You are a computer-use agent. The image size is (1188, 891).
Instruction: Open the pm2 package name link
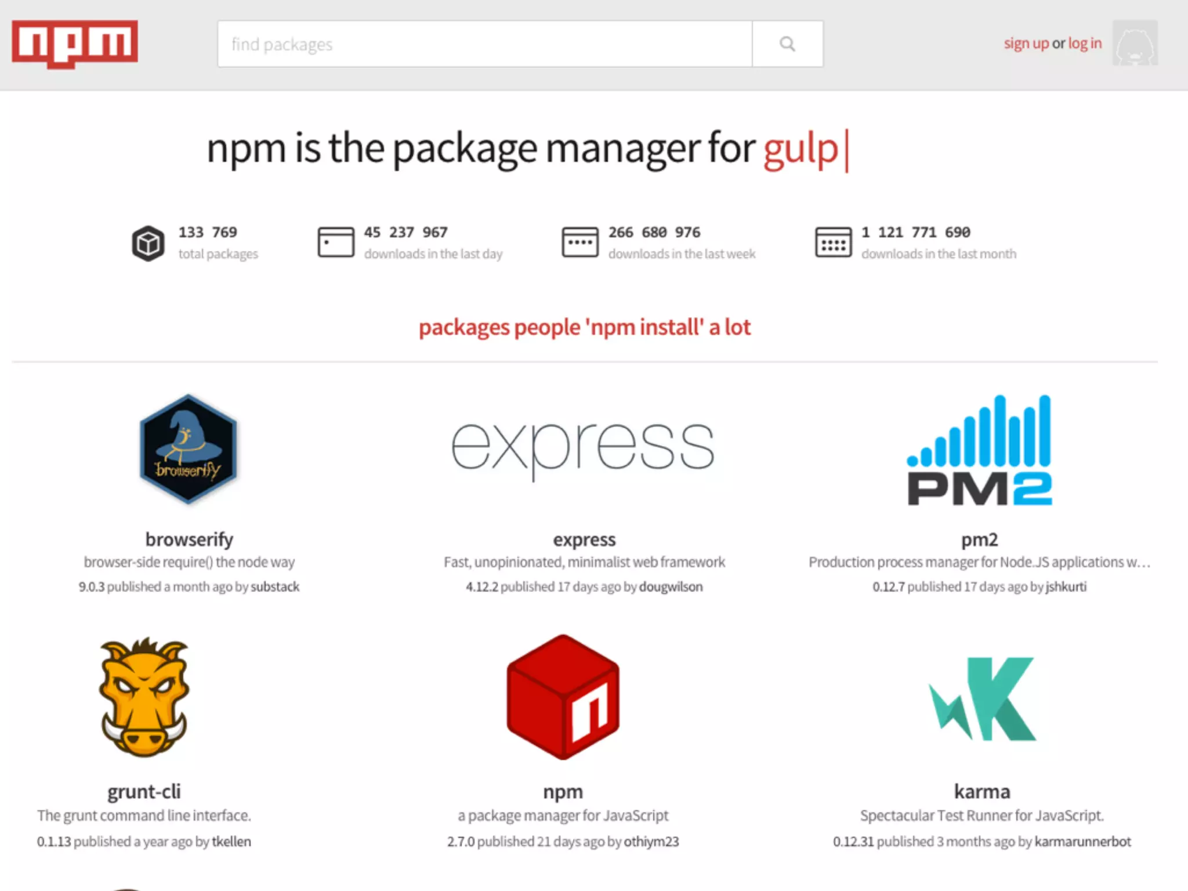tap(979, 539)
